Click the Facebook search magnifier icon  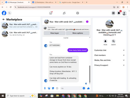coord(9,13)
